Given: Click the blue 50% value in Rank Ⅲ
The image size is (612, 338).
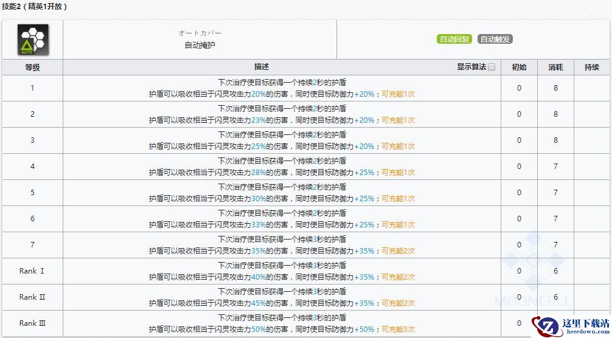Looking at the screenshot, I should point(258,329).
